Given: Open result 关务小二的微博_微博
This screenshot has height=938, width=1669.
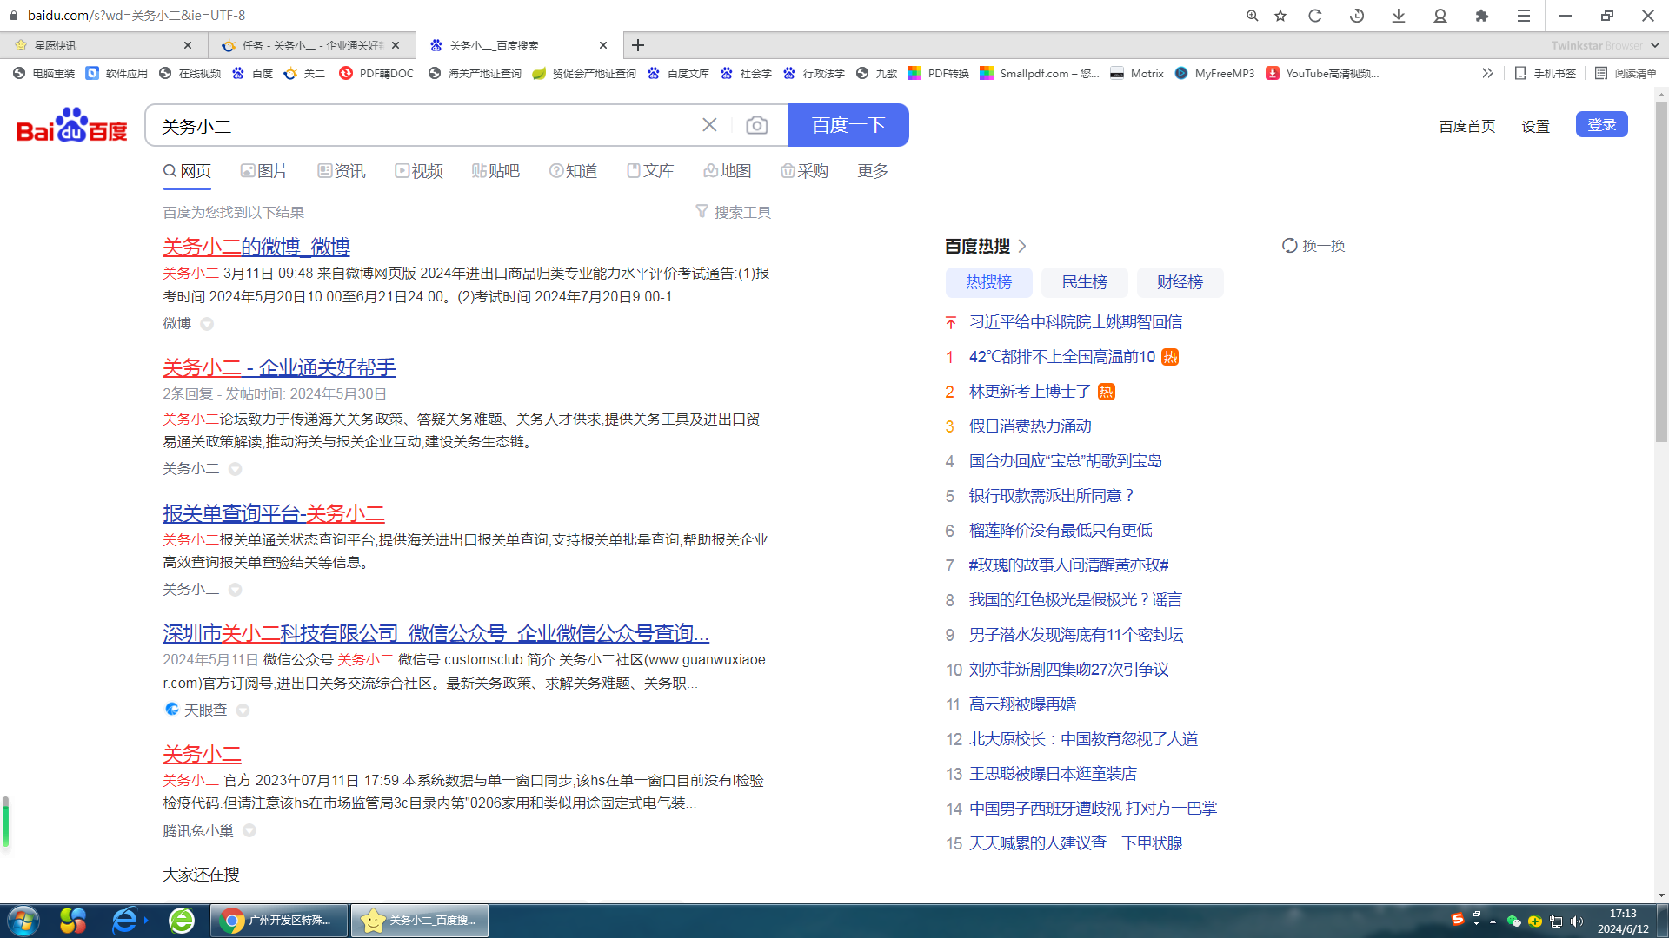Looking at the screenshot, I should coord(256,247).
